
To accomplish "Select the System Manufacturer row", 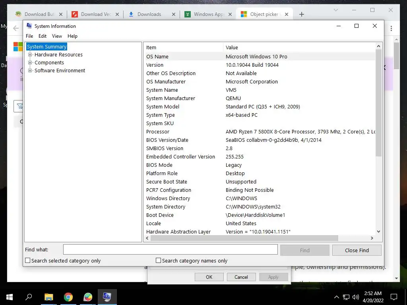I will coord(260,98).
